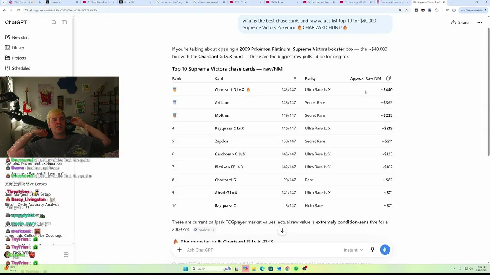Select Garchomp C Lv.X card name
490x275 pixels.
tap(230, 154)
